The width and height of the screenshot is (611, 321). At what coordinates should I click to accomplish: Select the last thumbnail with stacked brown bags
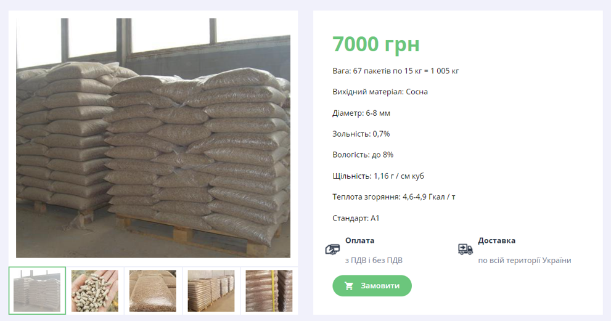(269, 291)
